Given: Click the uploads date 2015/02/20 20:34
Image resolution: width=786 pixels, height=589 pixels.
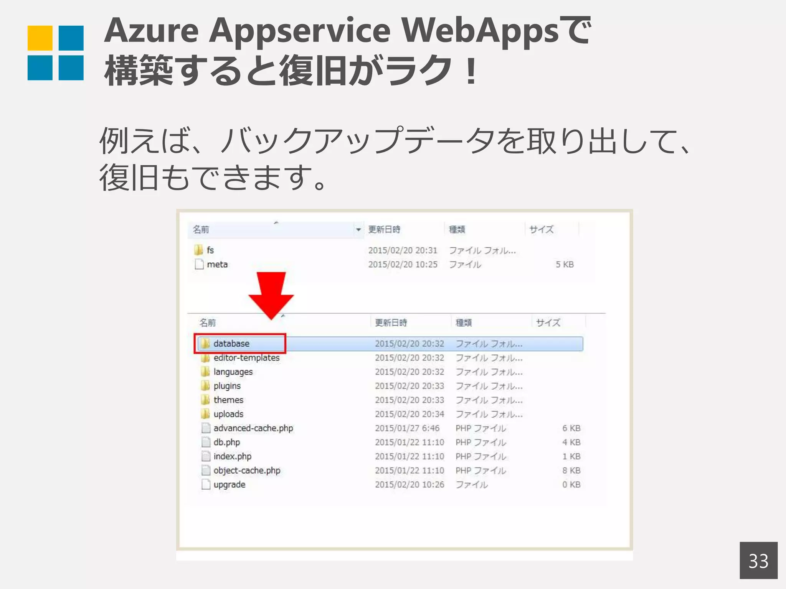Looking at the screenshot, I should 410,414.
